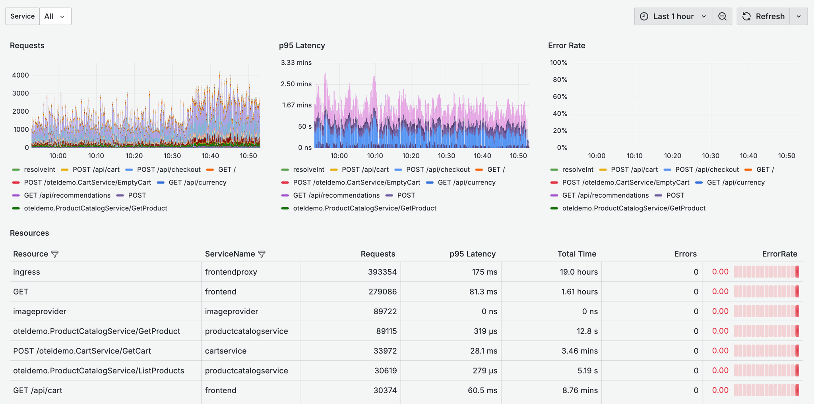Image resolution: width=814 pixels, height=404 pixels.
Task: Sort by the ErrorRate column header
Action: [x=779, y=254]
